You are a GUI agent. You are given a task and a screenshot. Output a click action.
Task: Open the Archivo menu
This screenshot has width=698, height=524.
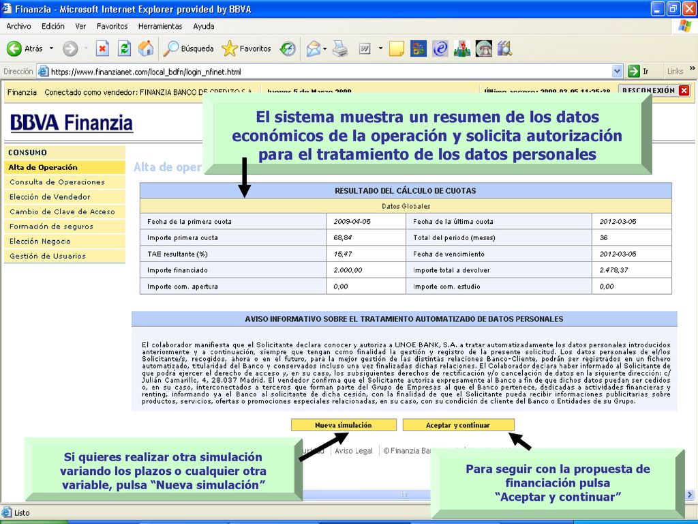(18, 27)
